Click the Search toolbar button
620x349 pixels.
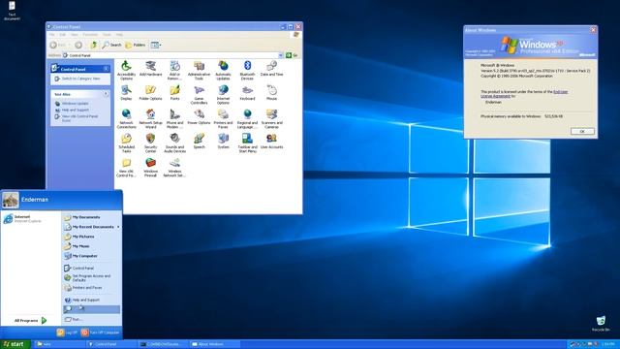tap(111, 46)
